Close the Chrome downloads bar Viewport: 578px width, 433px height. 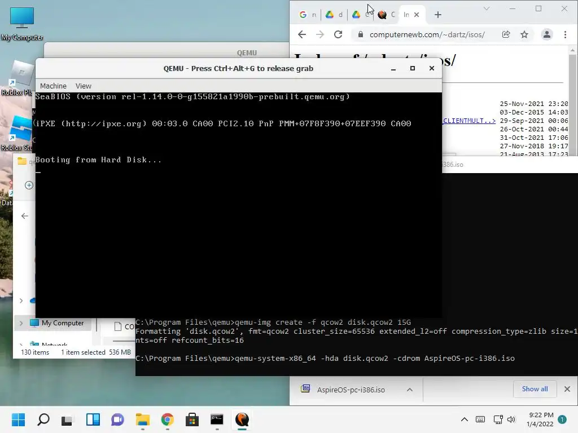[x=567, y=389]
